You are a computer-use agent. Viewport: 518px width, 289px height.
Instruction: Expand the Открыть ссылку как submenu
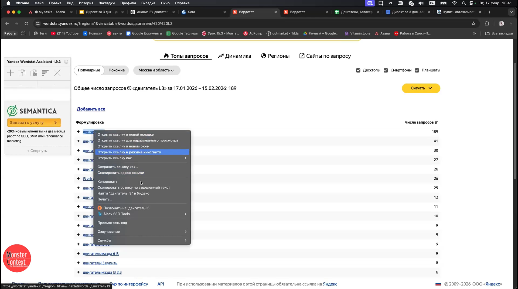(x=142, y=158)
